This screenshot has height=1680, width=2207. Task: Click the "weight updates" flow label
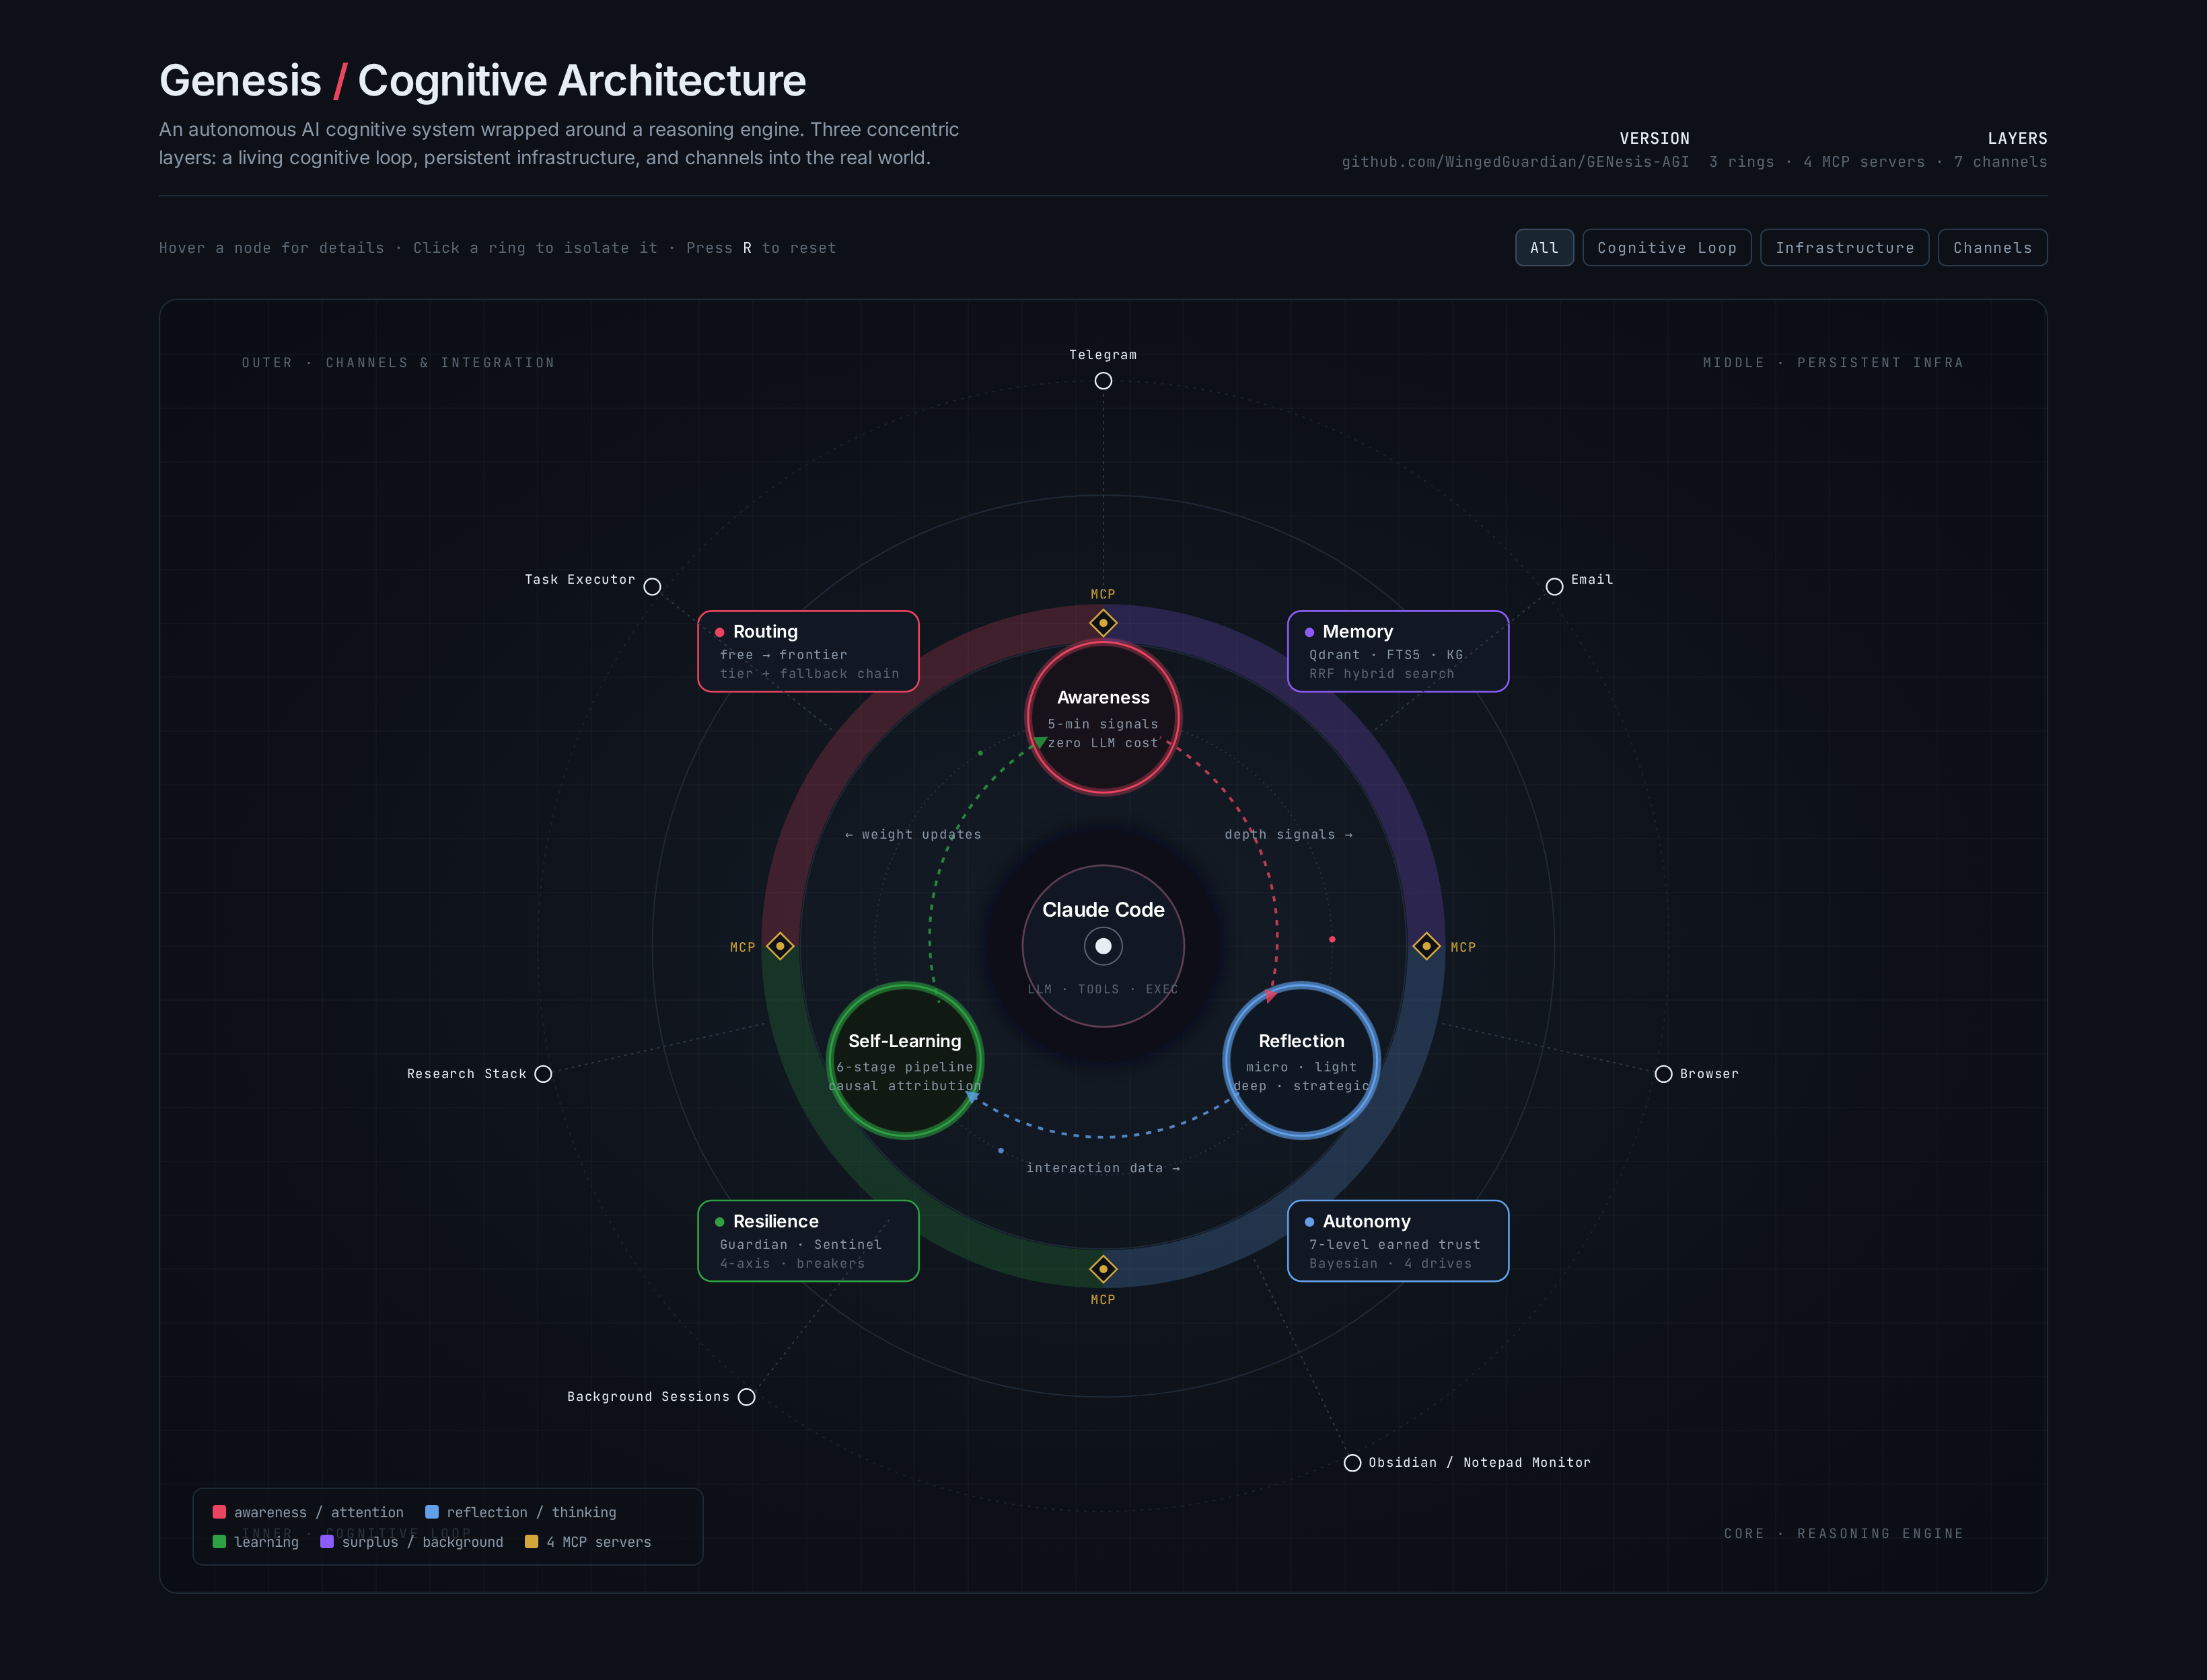(913, 835)
